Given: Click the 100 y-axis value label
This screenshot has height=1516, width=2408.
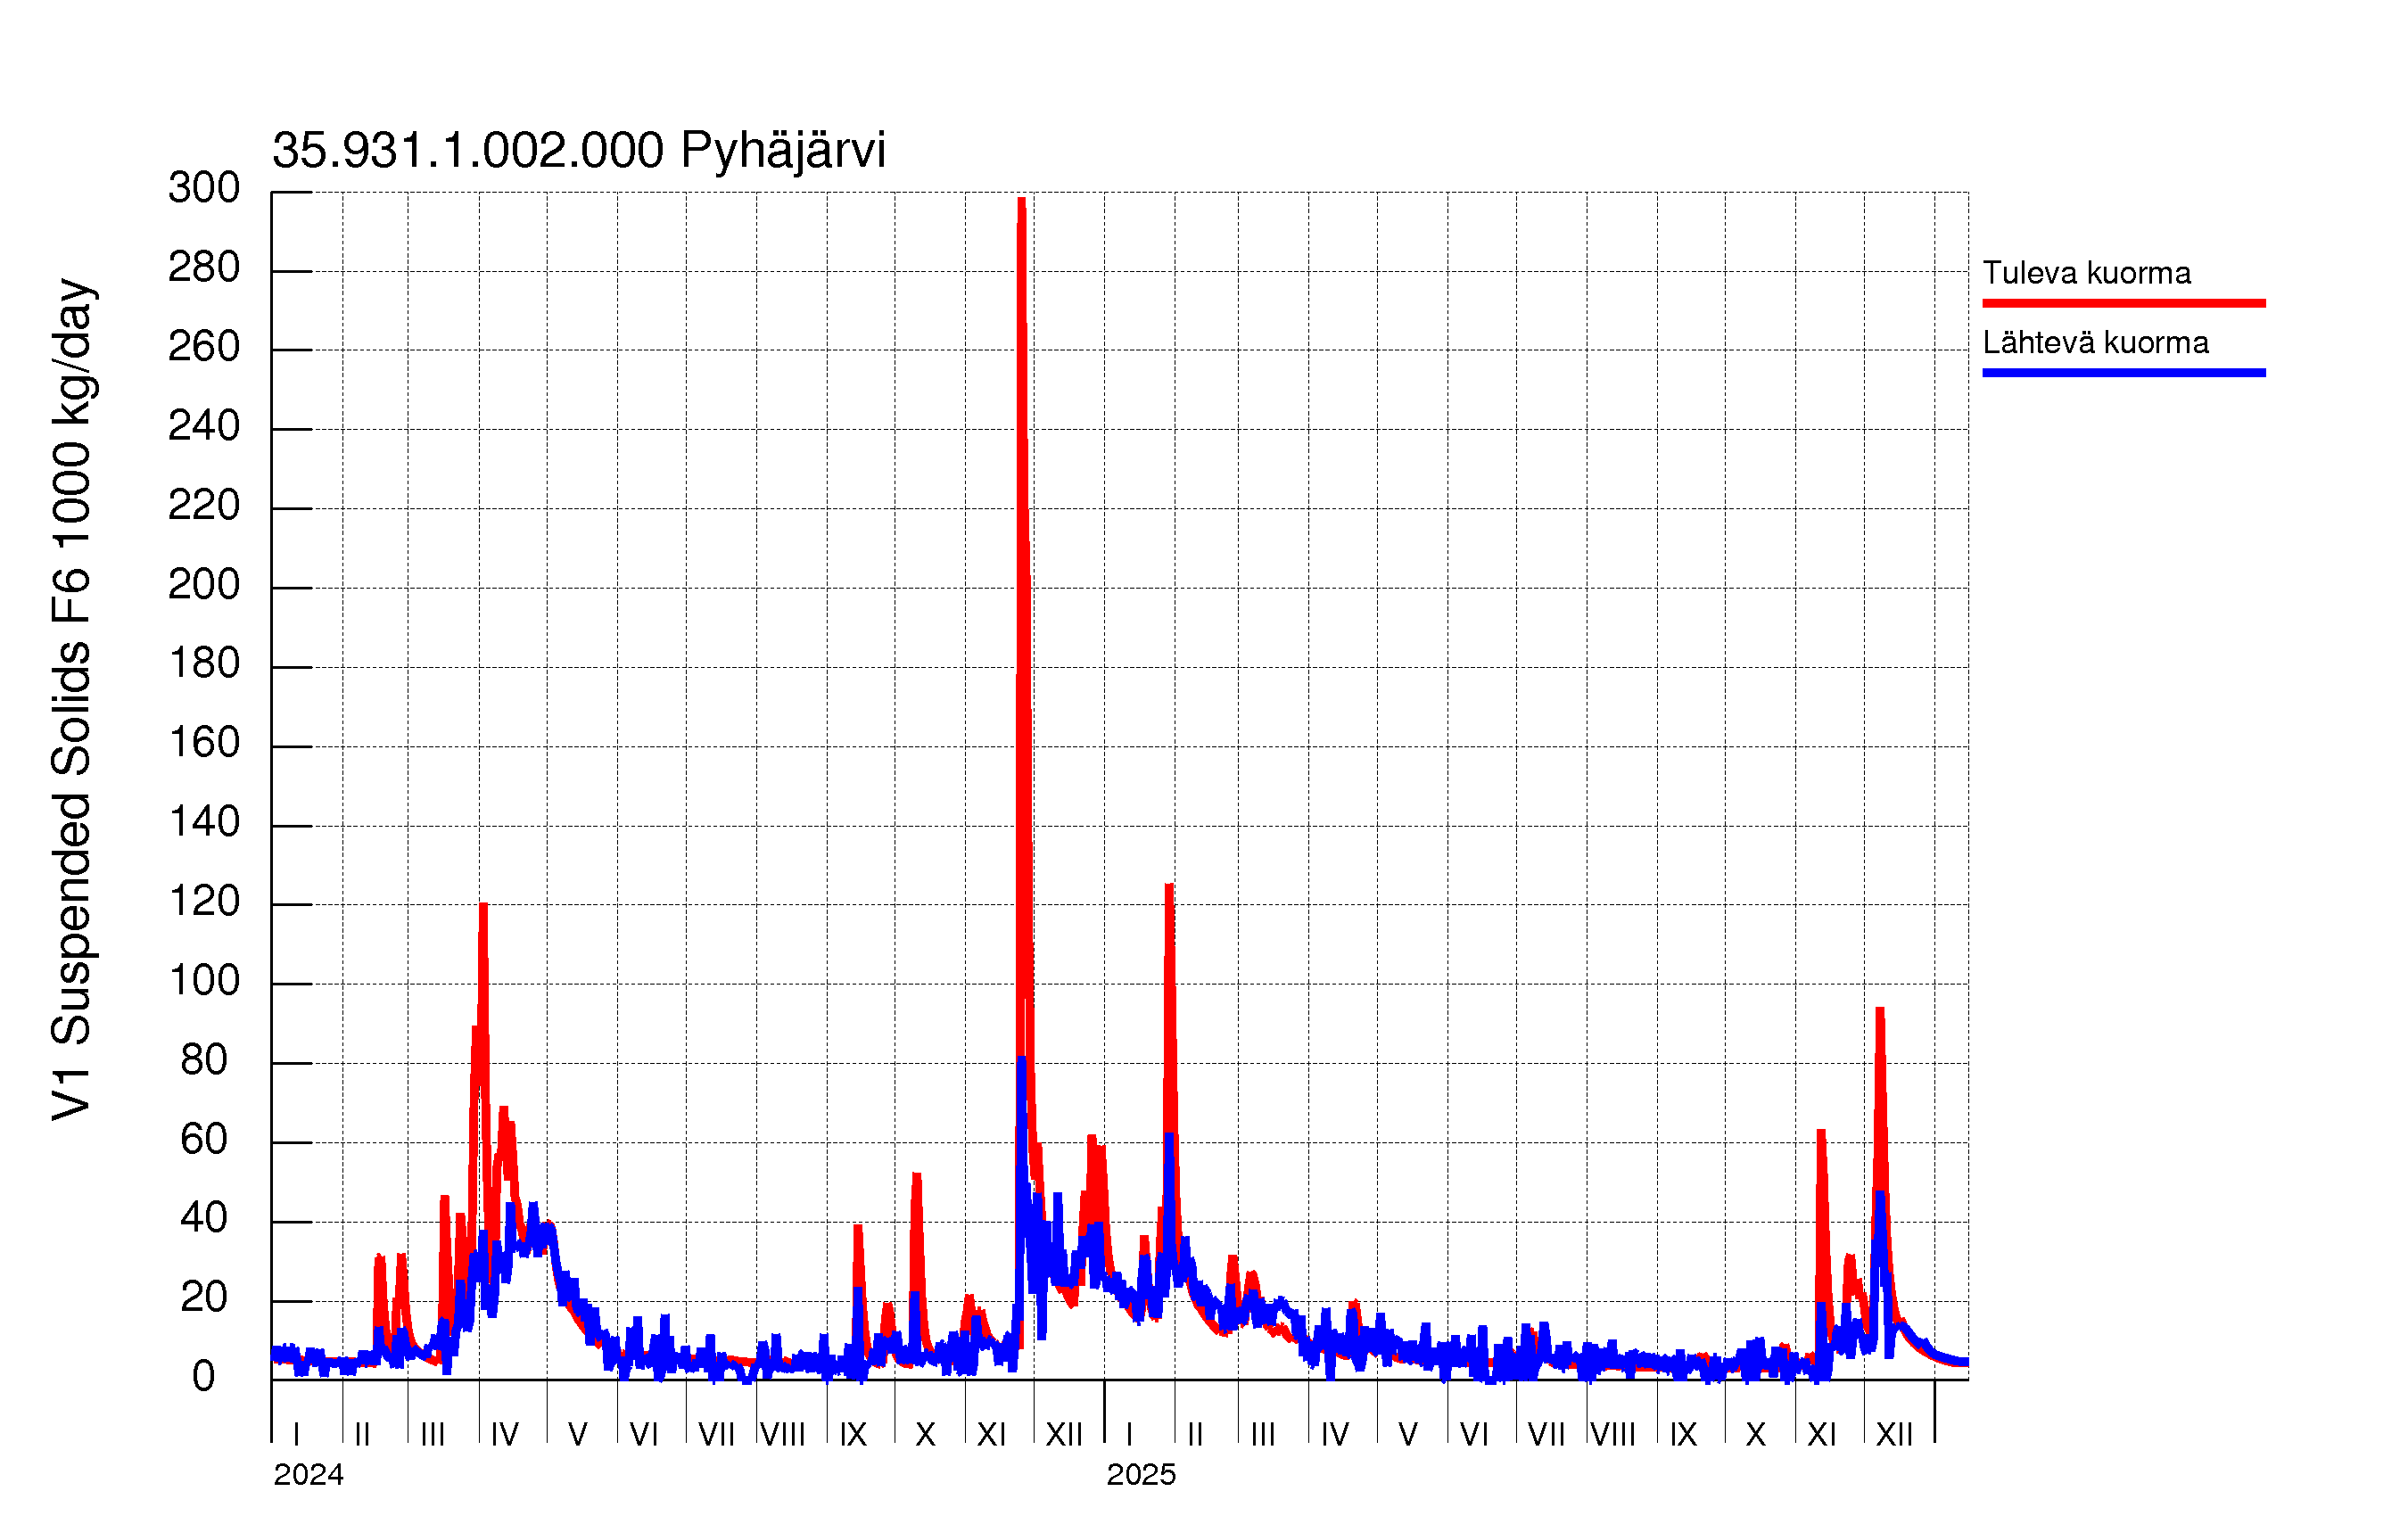Looking at the screenshot, I should (x=204, y=981).
